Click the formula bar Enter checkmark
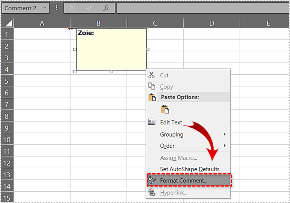 tap(89, 8)
